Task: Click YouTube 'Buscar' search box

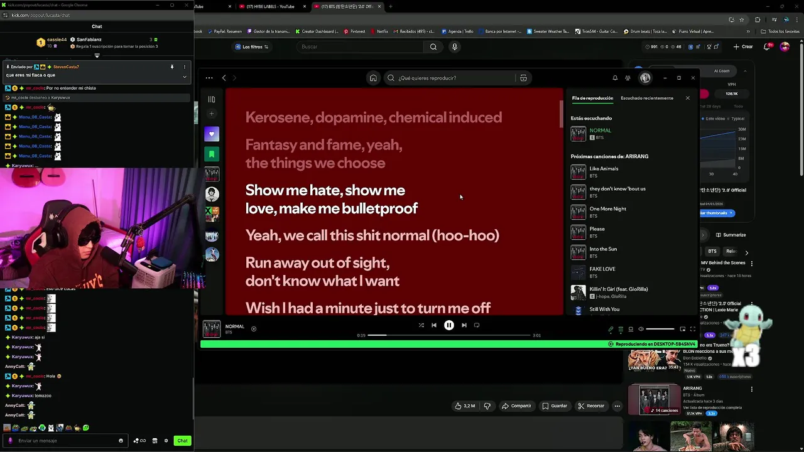Action: pos(361,47)
